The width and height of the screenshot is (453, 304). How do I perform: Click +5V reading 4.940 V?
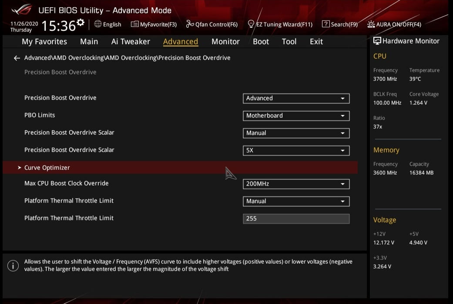pos(418,243)
